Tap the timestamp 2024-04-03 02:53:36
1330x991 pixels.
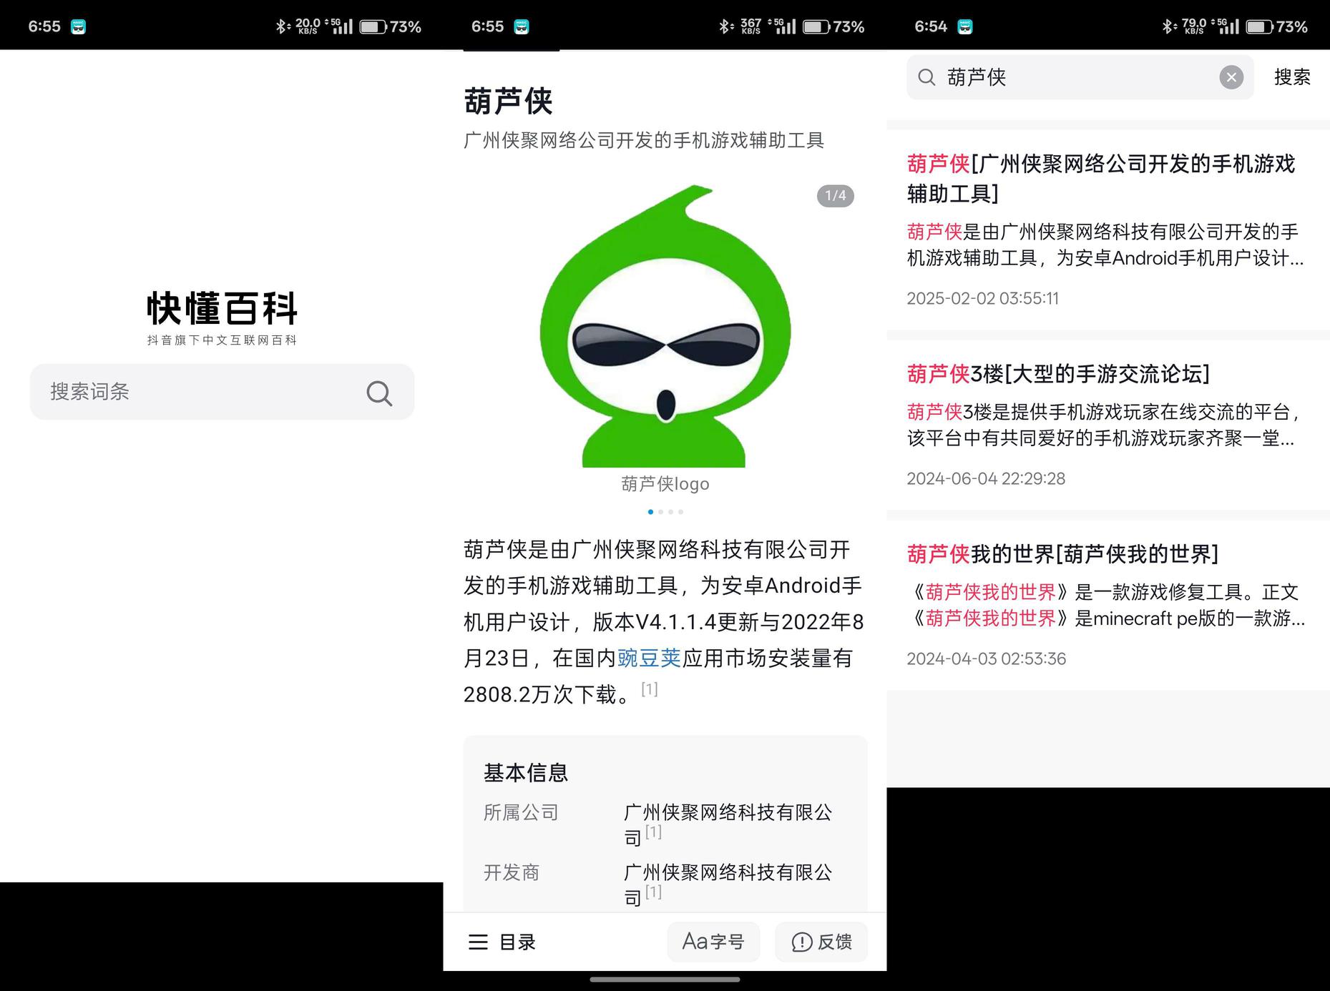point(986,659)
